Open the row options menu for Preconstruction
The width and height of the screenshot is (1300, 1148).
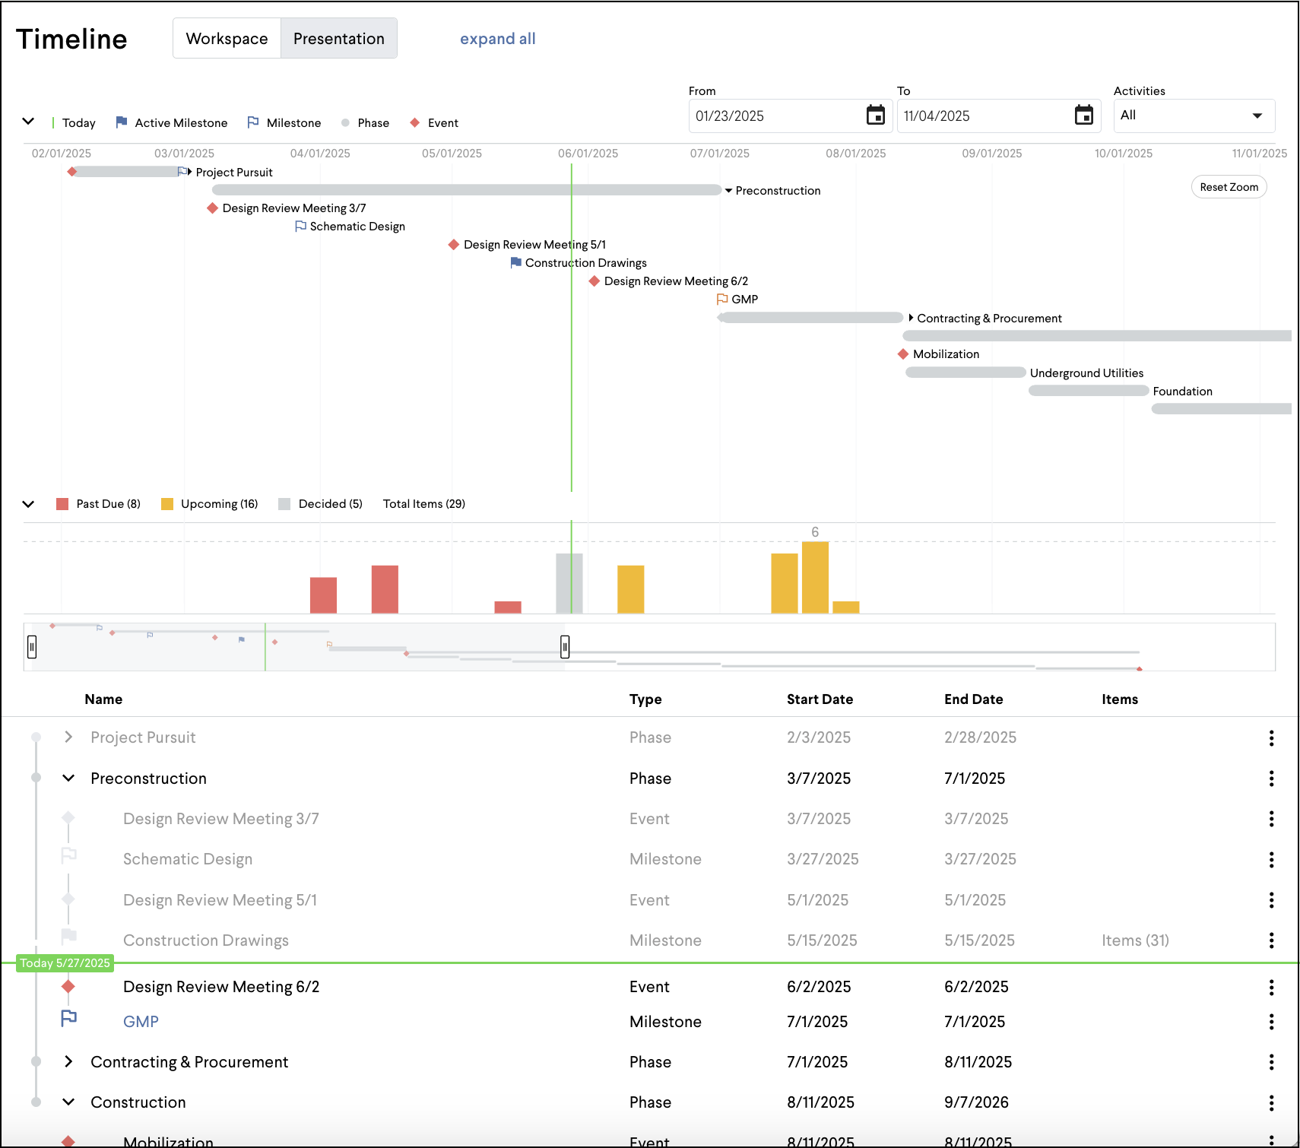[1272, 778]
